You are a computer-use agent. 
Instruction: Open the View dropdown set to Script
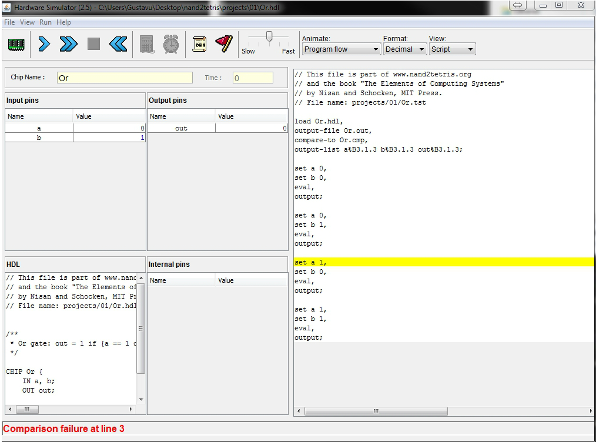[x=452, y=49]
